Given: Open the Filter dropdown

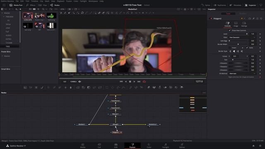Looking at the screenshot, I should click(x=242, y=37).
